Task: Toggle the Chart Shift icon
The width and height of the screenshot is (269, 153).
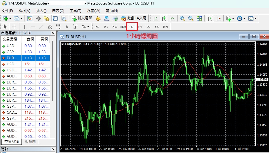Action: pyautogui.click(x=218, y=18)
